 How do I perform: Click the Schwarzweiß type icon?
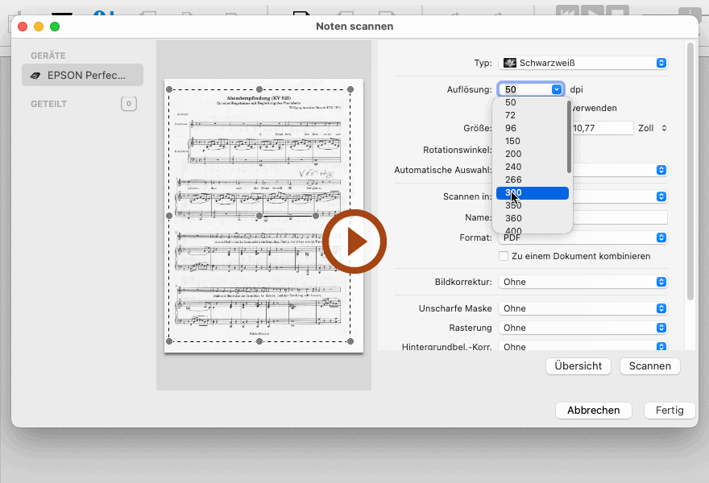click(509, 63)
